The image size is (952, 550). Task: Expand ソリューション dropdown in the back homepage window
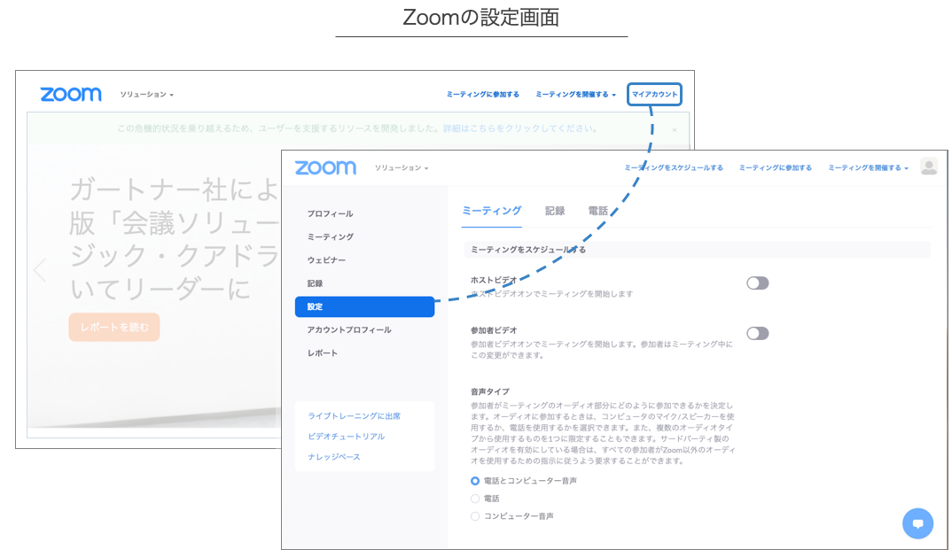coord(147,95)
